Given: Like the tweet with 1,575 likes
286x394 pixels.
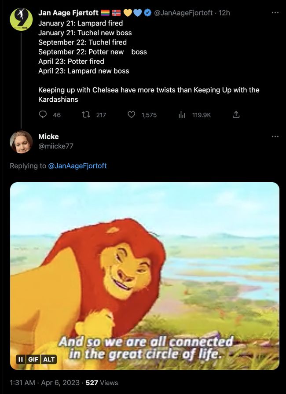Looking at the screenshot, I should point(131,114).
